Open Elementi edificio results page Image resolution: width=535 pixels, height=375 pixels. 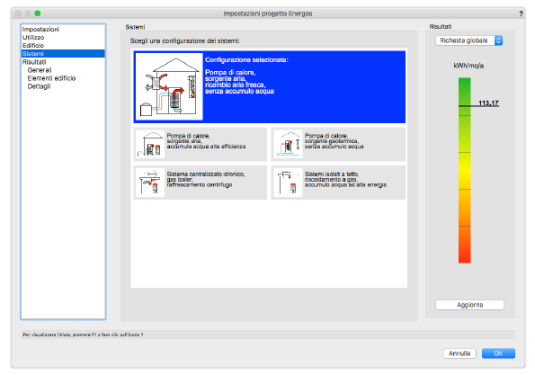tap(51, 78)
